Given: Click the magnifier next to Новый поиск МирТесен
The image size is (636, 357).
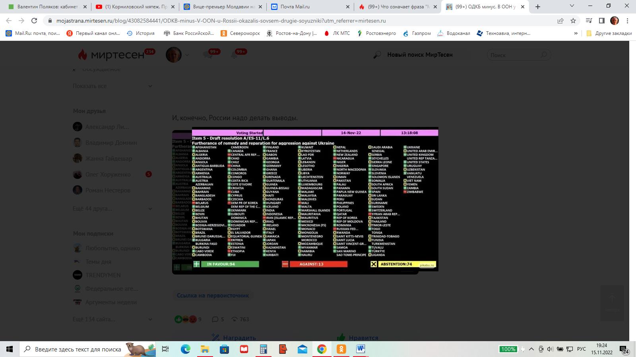Looking at the screenshot, I should [x=377, y=55].
